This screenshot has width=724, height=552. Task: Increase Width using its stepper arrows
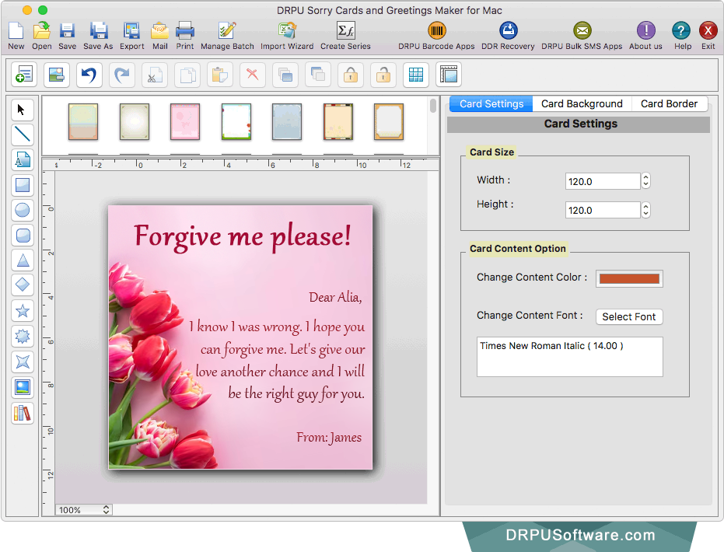[x=645, y=177]
